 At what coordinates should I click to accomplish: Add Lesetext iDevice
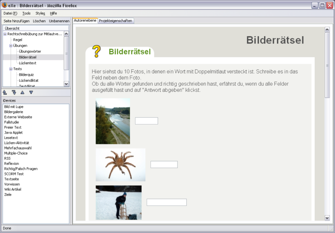tap(11, 138)
